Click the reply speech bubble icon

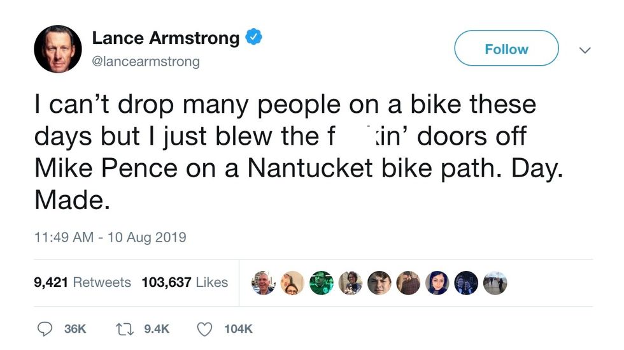[45, 328]
